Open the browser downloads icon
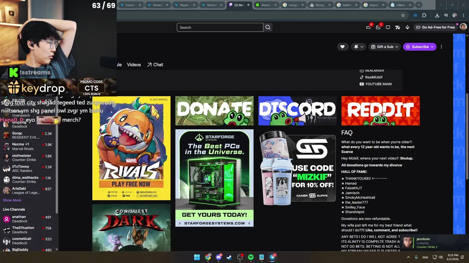 click(x=437, y=15)
